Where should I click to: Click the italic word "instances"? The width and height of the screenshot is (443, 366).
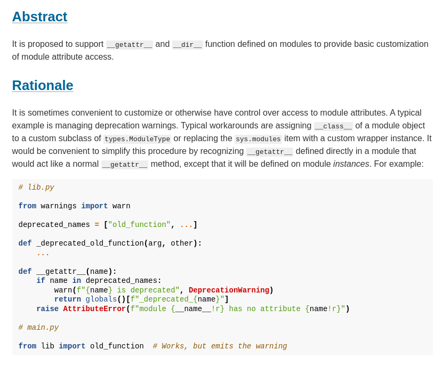click(x=351, y=164)
